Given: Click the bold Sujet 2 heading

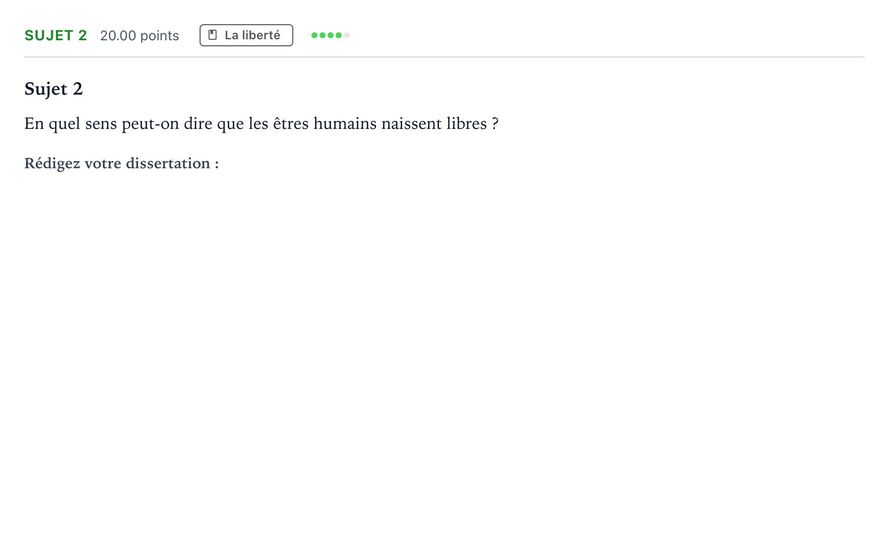Looking at the screenshot, I should [53, 89].
